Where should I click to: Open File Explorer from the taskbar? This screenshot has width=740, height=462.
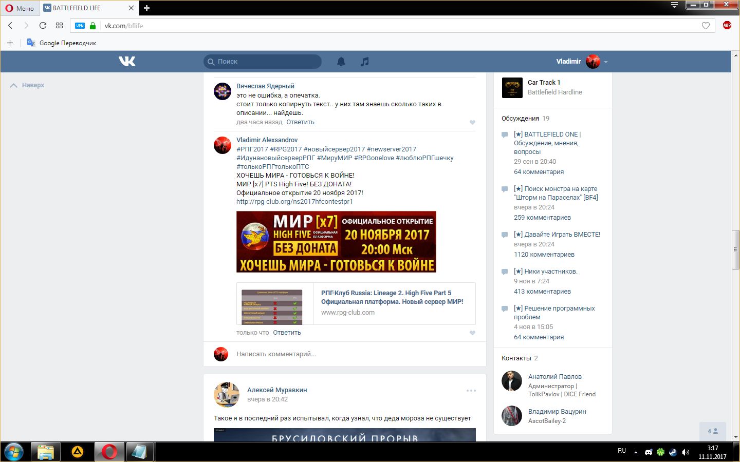click(x=46, y=452)
